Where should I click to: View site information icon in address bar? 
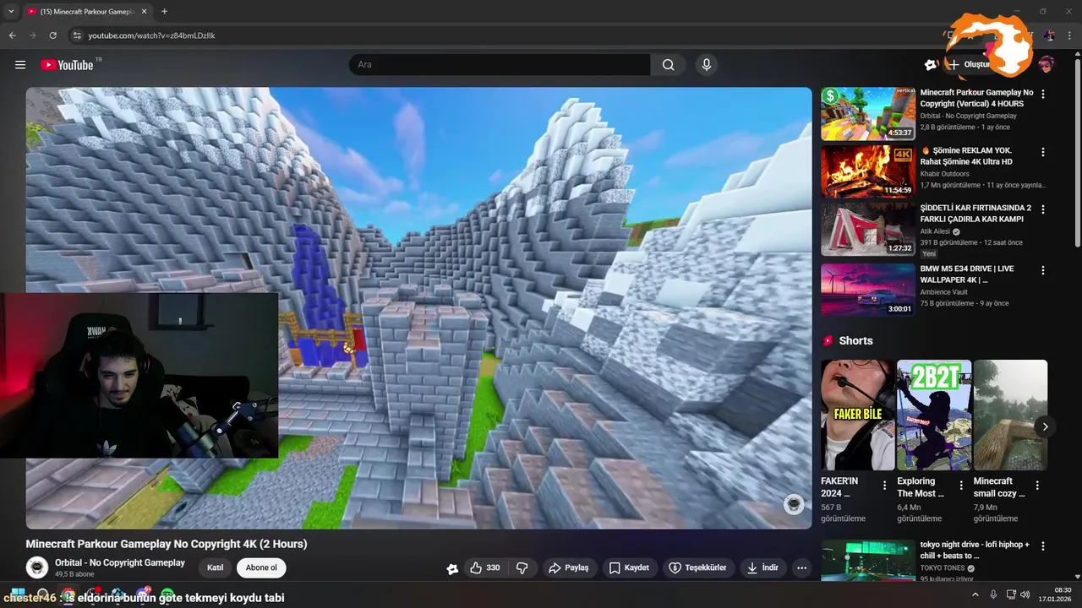point(76,35)
